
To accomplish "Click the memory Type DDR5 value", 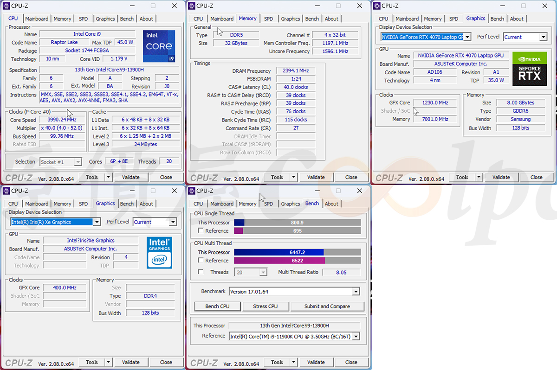I will pyautogui.click(x=235, y=35).
